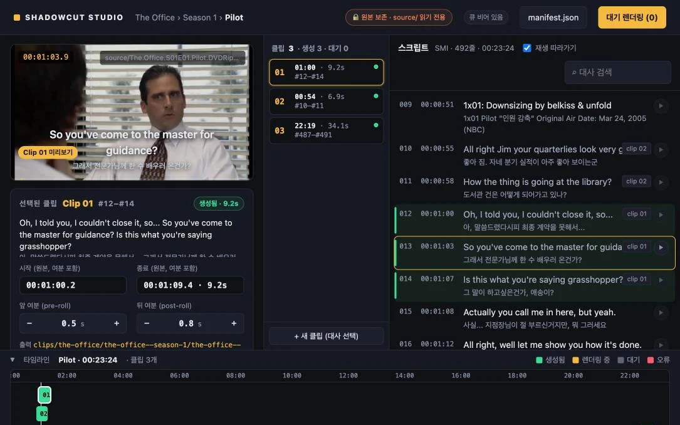Click the clip 02 tag on line 011
Viewport: 680px width, 425px height.
(636, 181)
